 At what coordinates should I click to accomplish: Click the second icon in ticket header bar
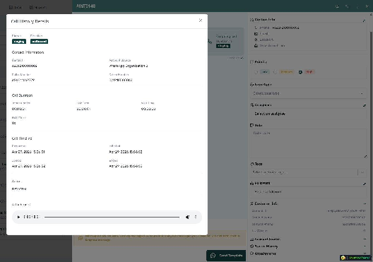coord(347,6)
